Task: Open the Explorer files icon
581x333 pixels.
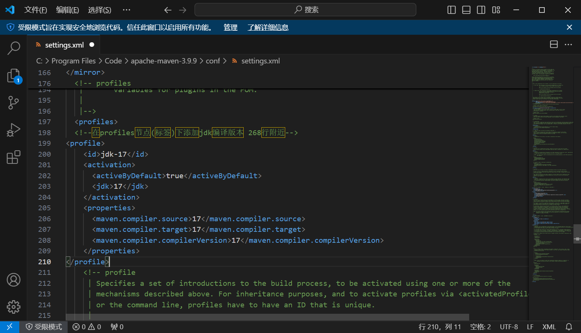Action: [14, 76]
